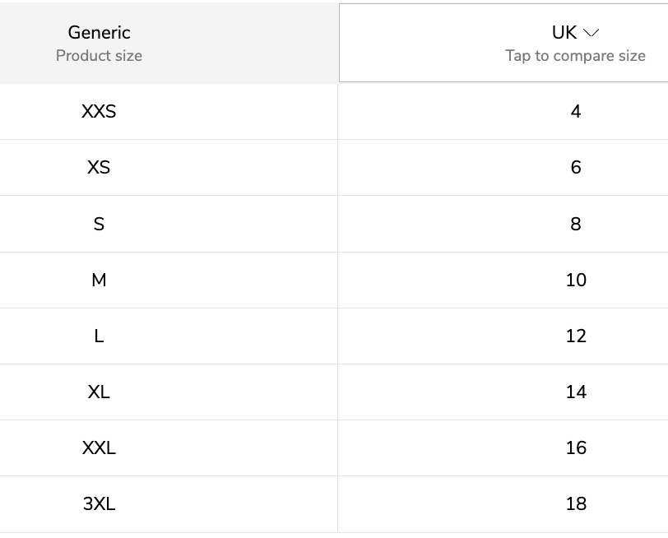Click UK size 14 cell
The image size is (668, 538).
503,392
